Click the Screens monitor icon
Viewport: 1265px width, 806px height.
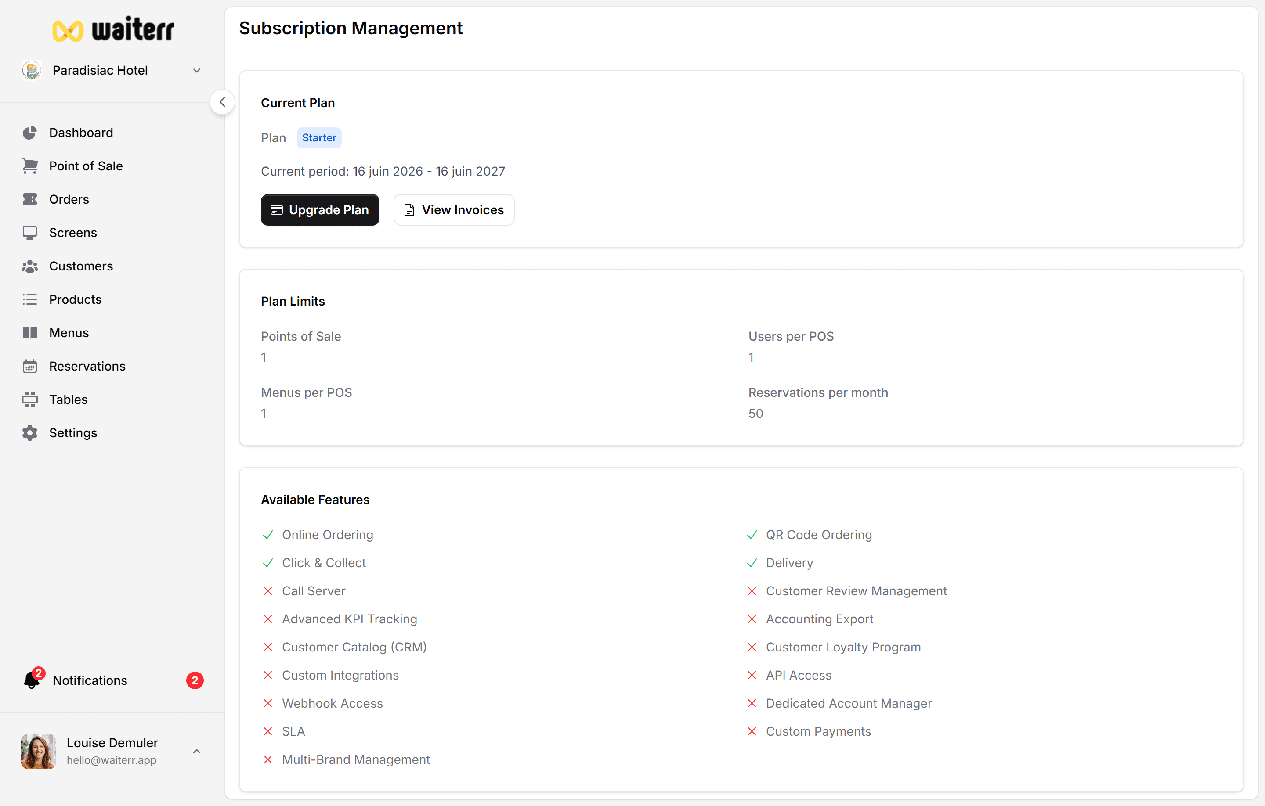click(30, 233)
